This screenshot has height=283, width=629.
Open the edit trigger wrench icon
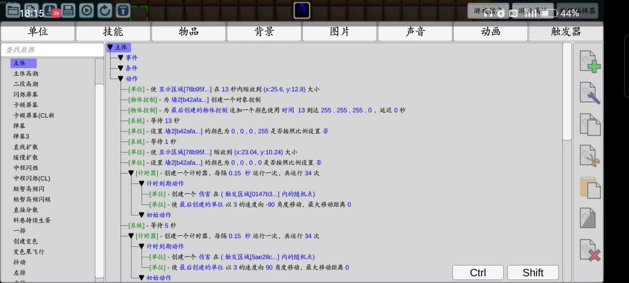(x=589, y=93)
